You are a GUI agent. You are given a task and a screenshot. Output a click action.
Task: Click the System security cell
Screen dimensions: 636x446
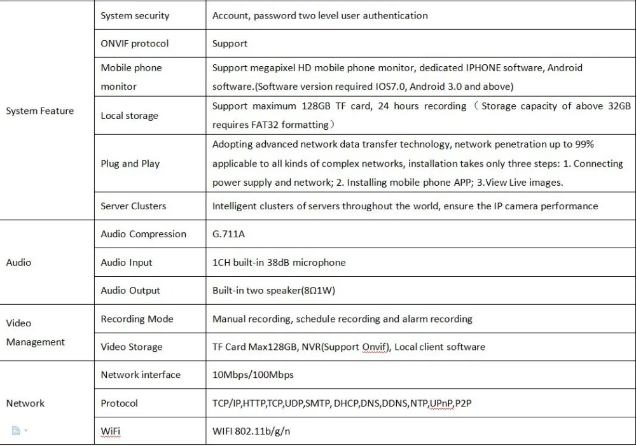click(x=150, y=15)
